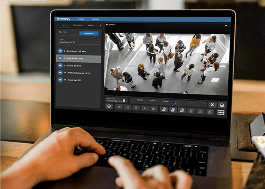Screen dimensions: 265x189
Task: Click the settings gear above video
Action: pyautogui.click(x=226, y=25)
